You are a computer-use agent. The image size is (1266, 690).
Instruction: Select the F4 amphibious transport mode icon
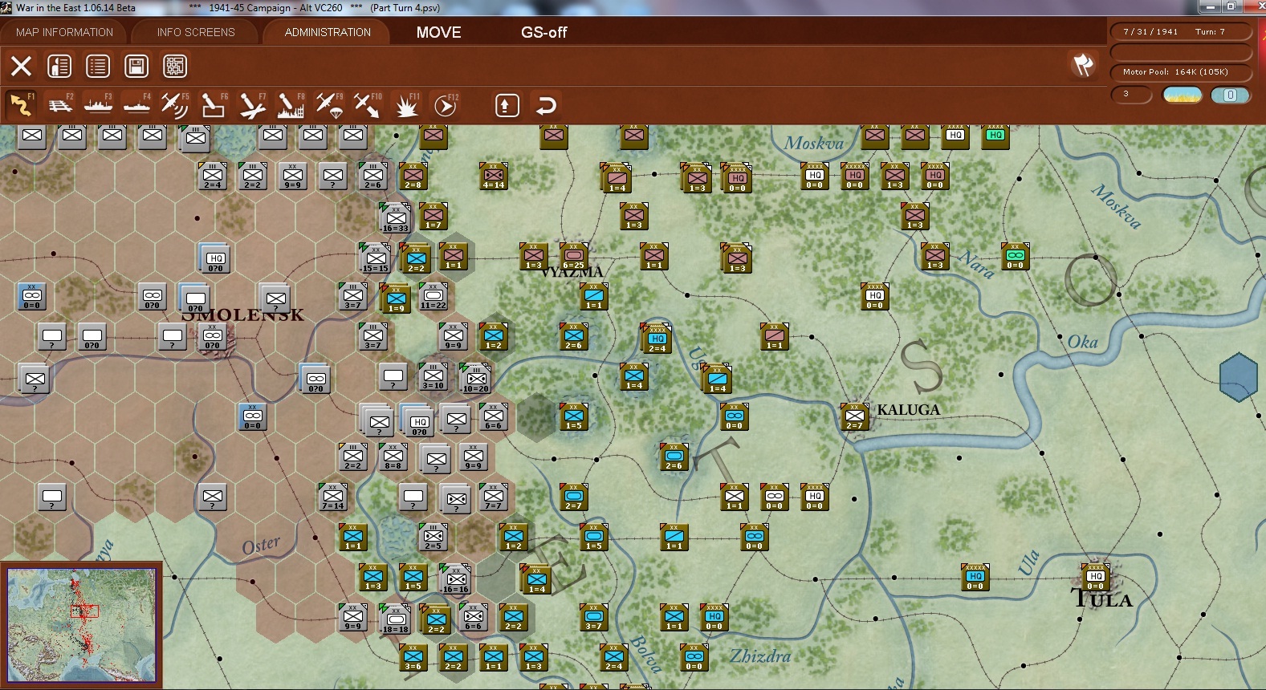pos(137,105)
